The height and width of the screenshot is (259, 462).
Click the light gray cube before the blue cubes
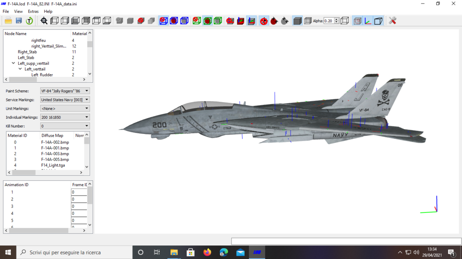pyautogui.click(x=152, y=21)
